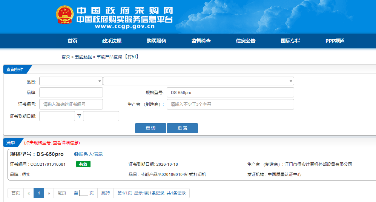Image resolution: width=376 pixels, height=202 pixels.
Task: Click the 节能环保 breadcrumb link
Action: coord(83,57)
